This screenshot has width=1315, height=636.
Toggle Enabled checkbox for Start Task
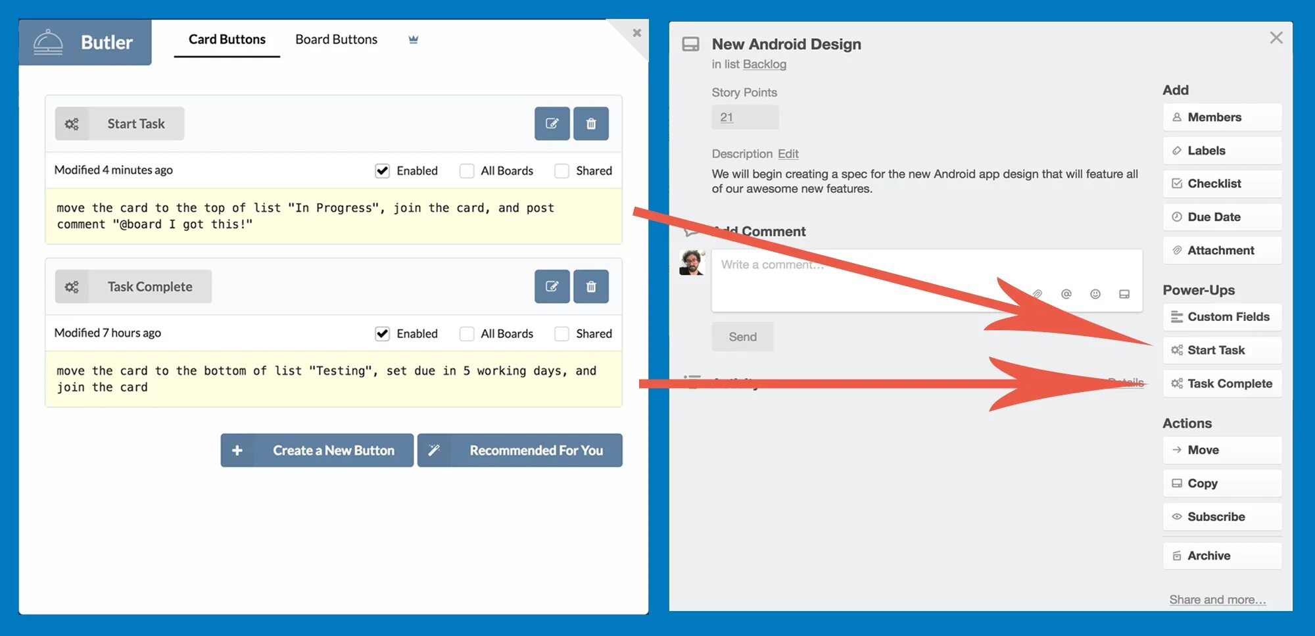382,171
